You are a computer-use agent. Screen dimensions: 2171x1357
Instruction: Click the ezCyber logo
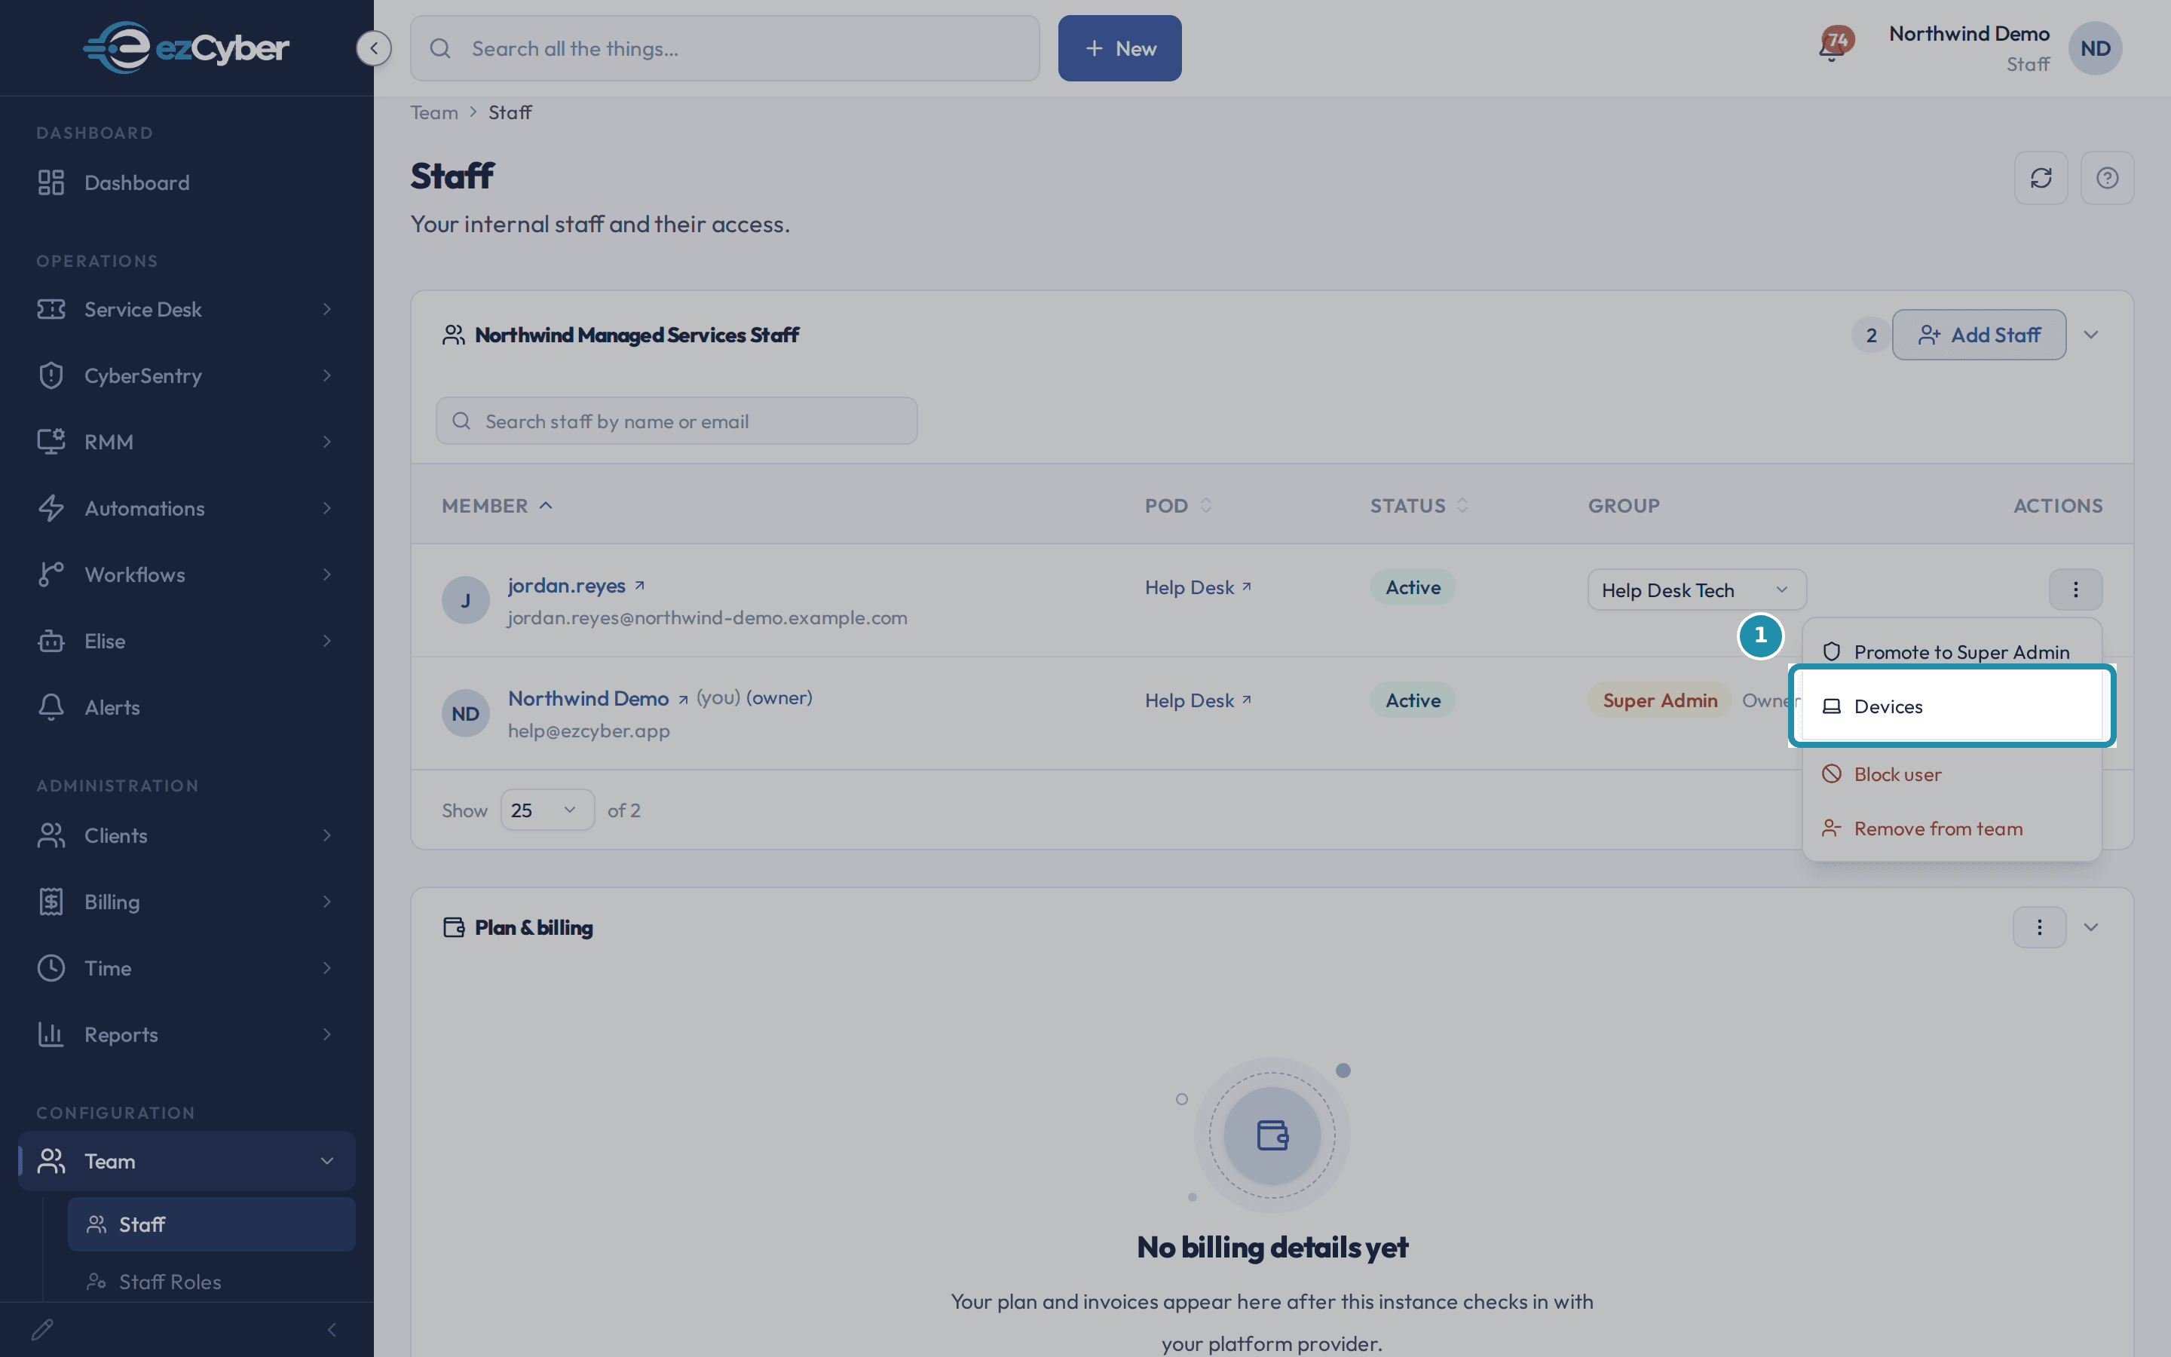(185, 47)
